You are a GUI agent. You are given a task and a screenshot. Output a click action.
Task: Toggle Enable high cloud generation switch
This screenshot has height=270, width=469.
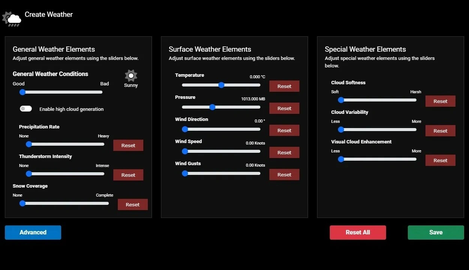pyautogui.click(x=26, y=109)
